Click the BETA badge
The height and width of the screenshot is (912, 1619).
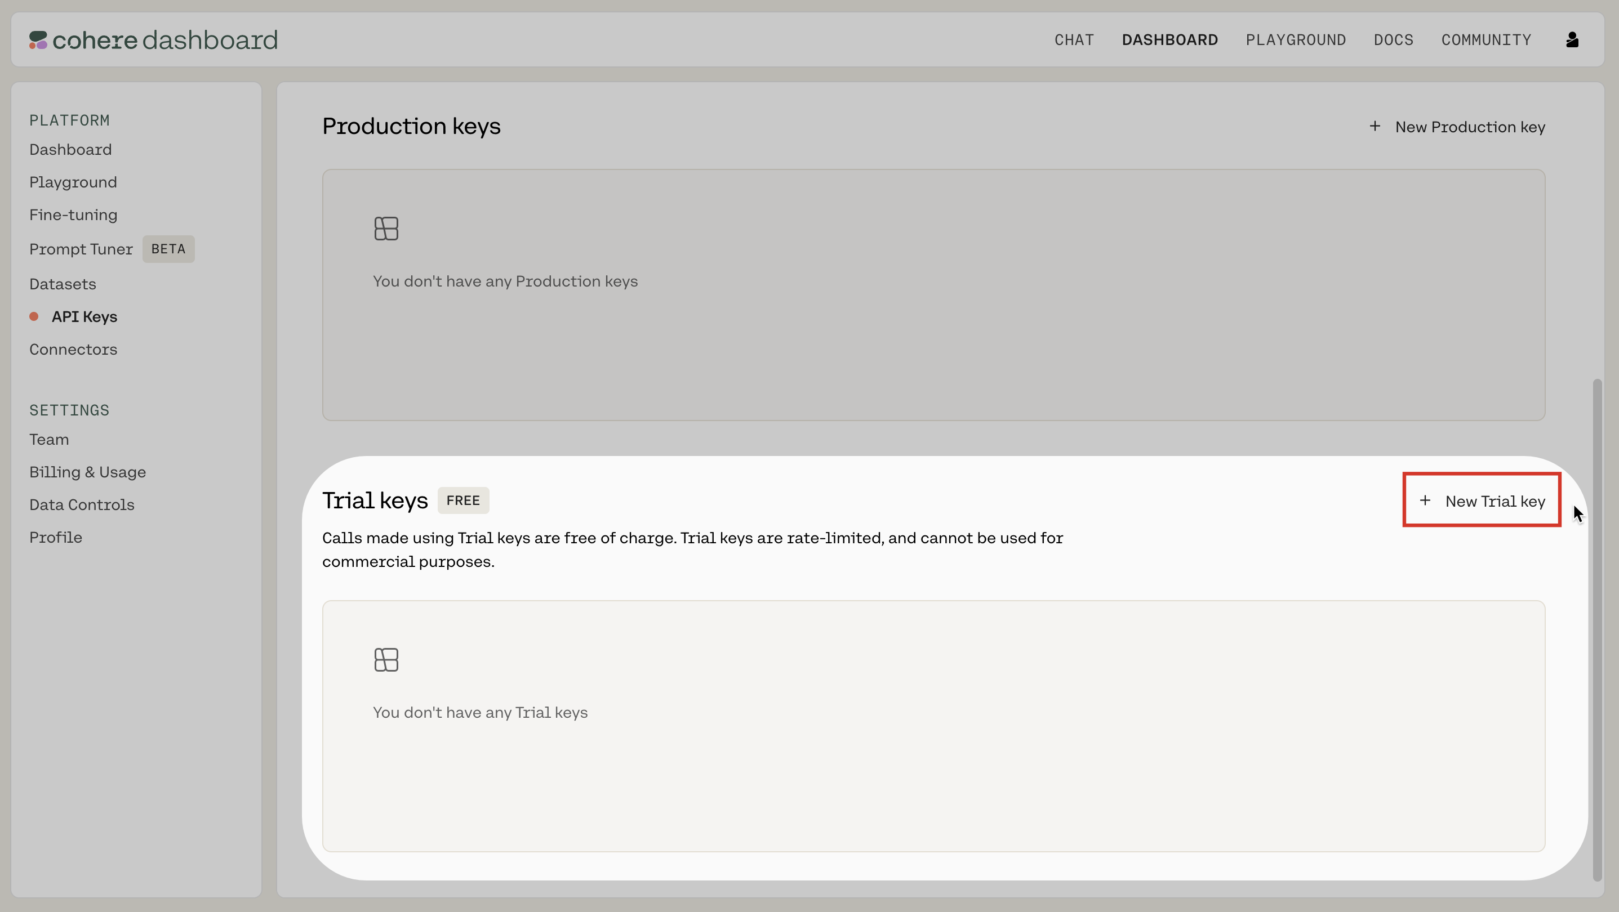(x=168, y=249)
